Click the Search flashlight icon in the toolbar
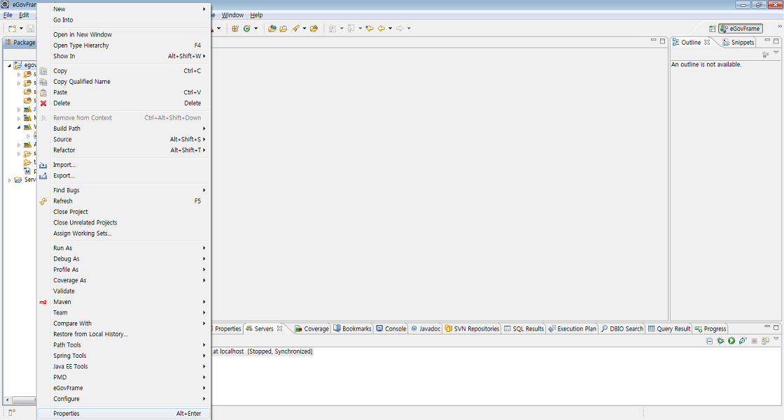Viewport: 784px width, 420px height. coord(296,29)
